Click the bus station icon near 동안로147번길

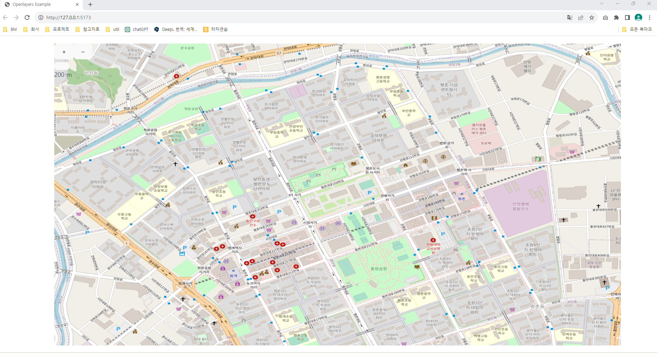click(x=182, y=254)
